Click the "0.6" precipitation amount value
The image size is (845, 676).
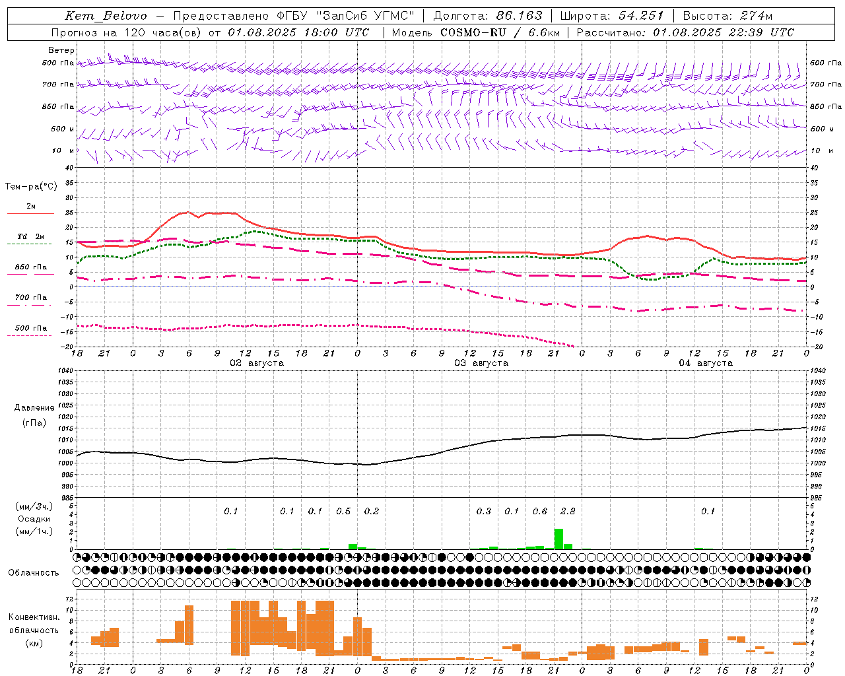(540, 511)
